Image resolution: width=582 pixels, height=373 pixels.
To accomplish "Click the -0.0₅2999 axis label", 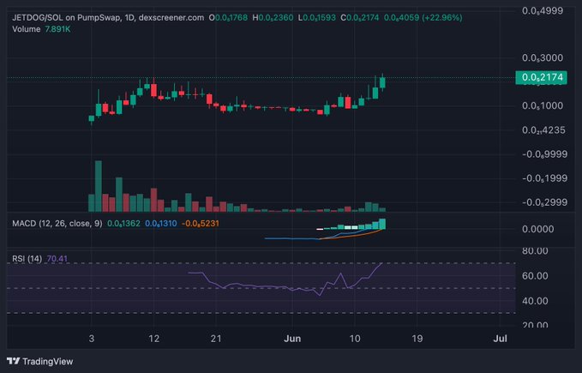I will coord(544,202).
